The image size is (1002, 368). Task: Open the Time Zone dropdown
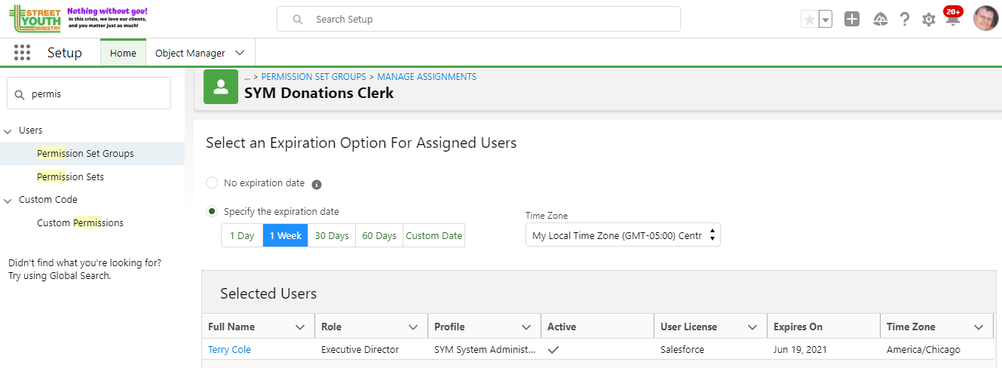[623, 235]
